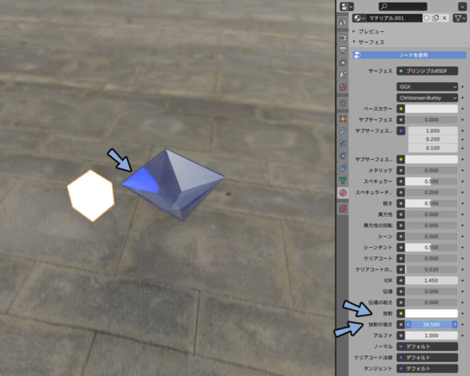Click the IOR node socket button
The image size is (470, 376).
pyautogui.click(x=401, y=280)
